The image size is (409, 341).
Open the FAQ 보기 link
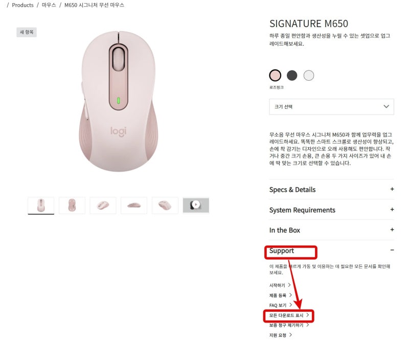[279, 306]
